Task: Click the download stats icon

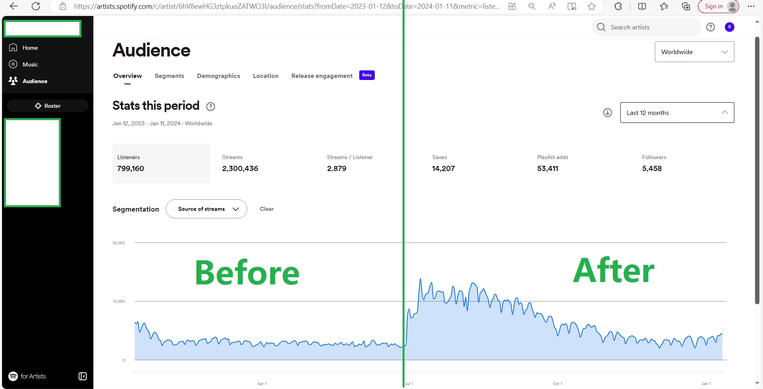Action: point(607,113)
